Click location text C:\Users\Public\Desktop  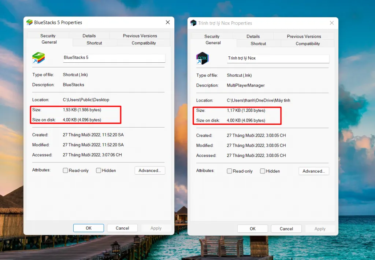coord(86,100)
